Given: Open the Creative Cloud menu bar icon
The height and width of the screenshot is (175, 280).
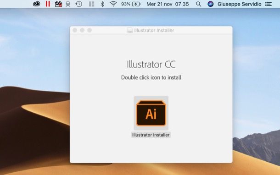Looking at the screenshot, I should pos(36,4).
